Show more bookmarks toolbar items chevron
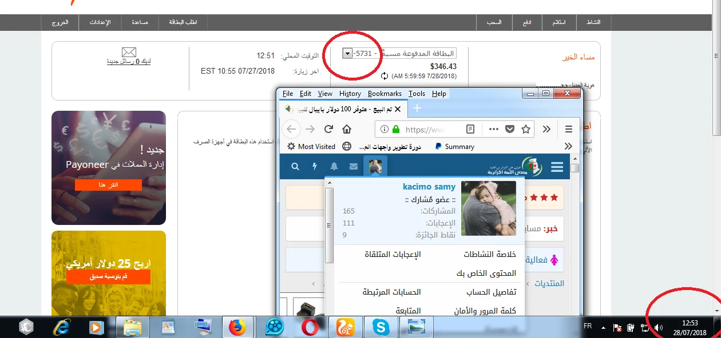This screenshot has width=721, height=338. coord(568,147)
